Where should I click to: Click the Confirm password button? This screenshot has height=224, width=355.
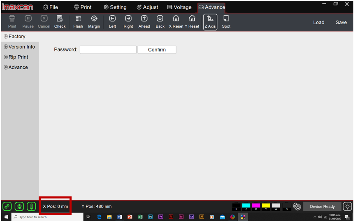(157, 50)
